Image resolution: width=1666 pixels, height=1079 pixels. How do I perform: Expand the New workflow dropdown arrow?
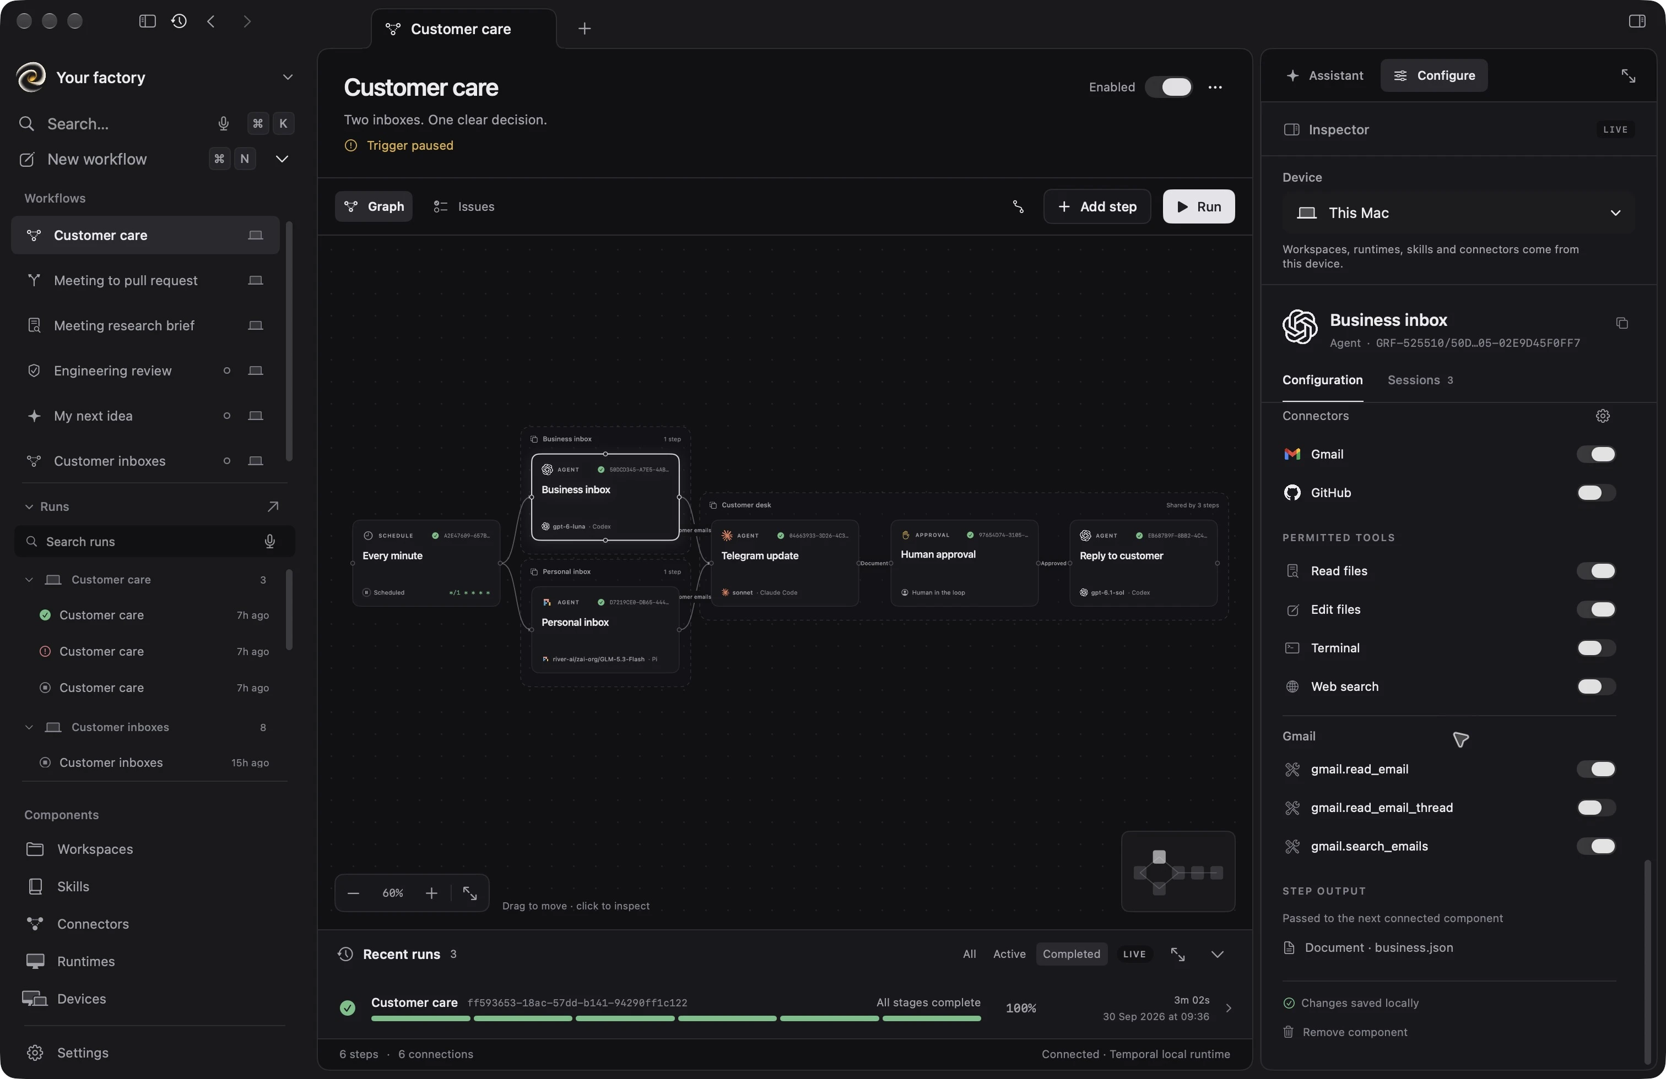click(282, 159)
